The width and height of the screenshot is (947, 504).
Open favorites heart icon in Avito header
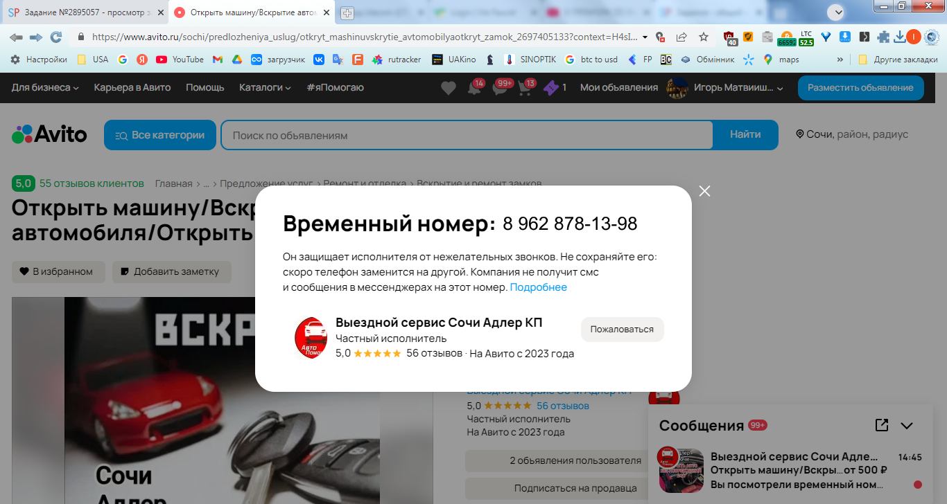click(x=449, y=88)
